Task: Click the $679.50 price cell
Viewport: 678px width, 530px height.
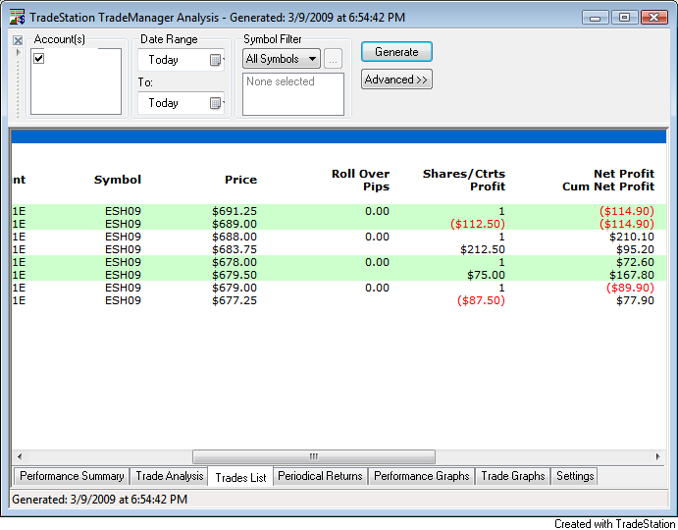Action: pos(235,275)
